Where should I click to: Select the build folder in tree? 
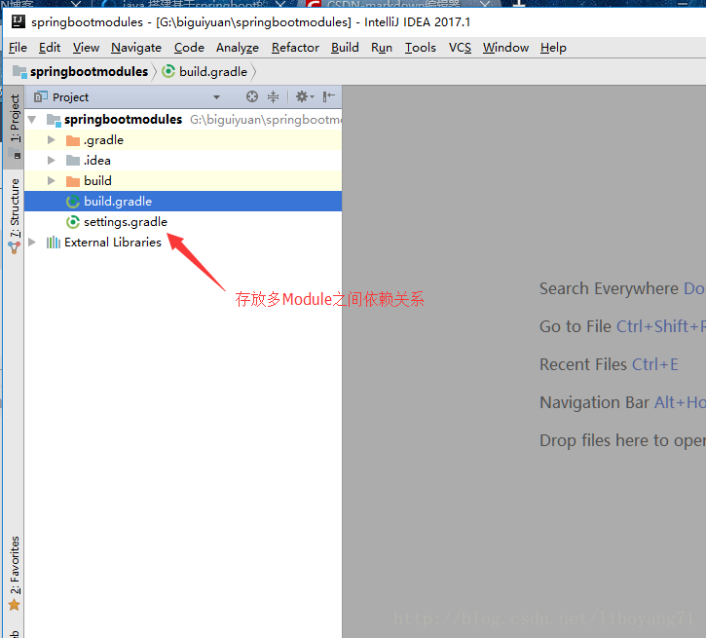tap(183, 180)
